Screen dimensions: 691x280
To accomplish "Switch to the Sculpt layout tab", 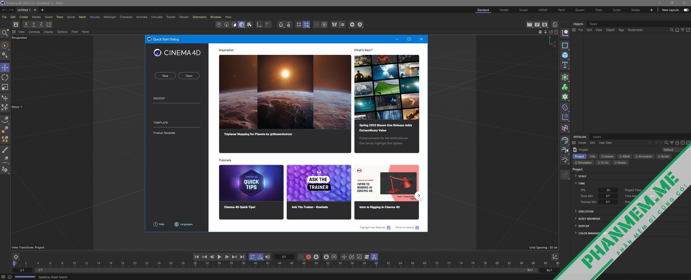I will 523,10.
